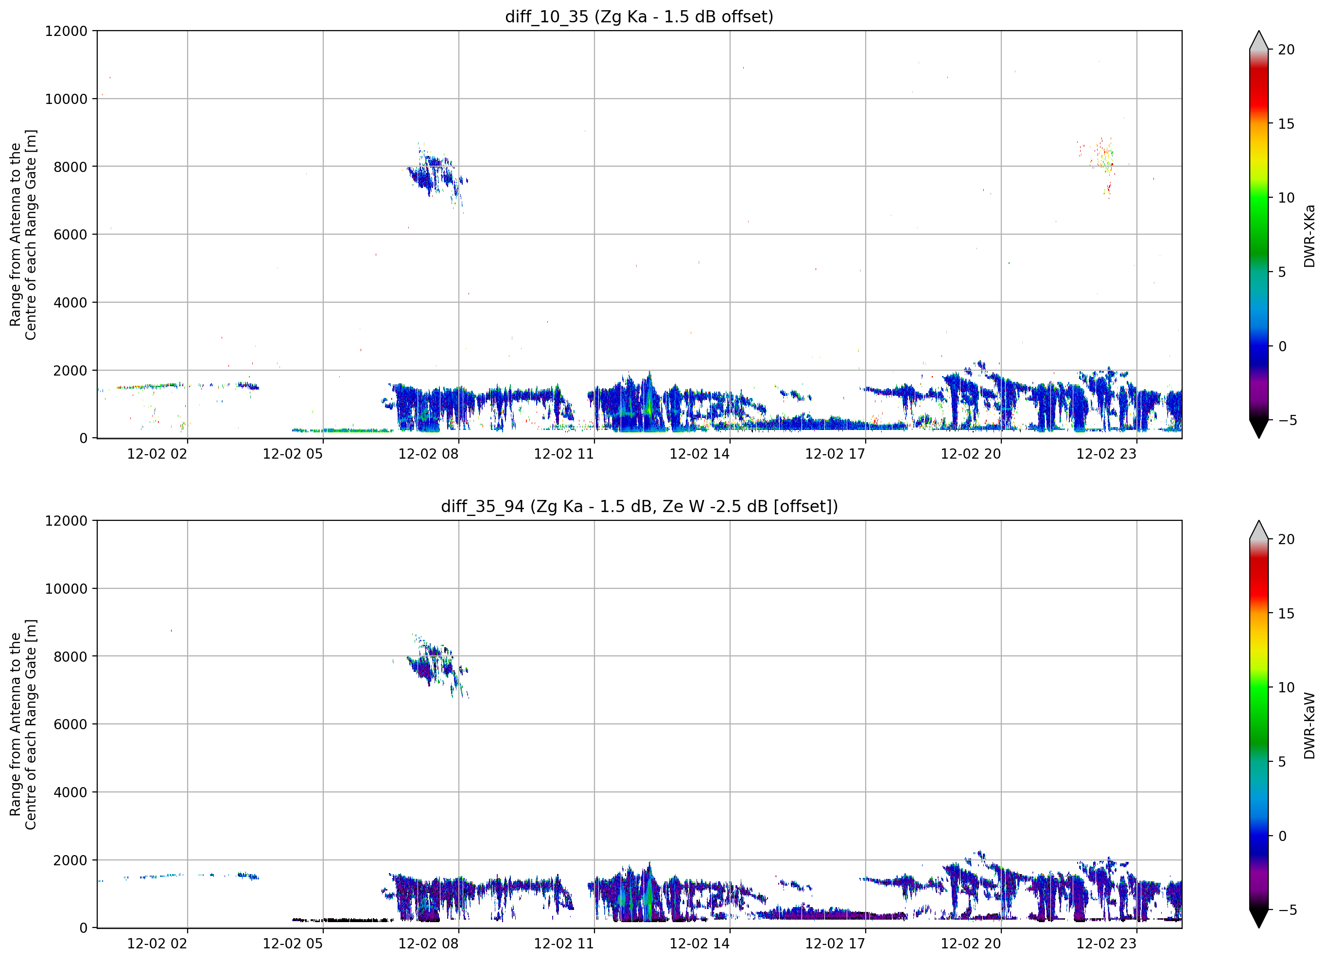Image resolution: width=1326 pixels, height=961 pixels.
Task: Click the top colorbar lower black arrow
Action: [1259, 429]
